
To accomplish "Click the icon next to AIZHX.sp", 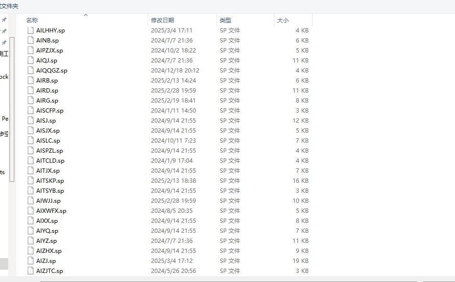I will [31, 251].
